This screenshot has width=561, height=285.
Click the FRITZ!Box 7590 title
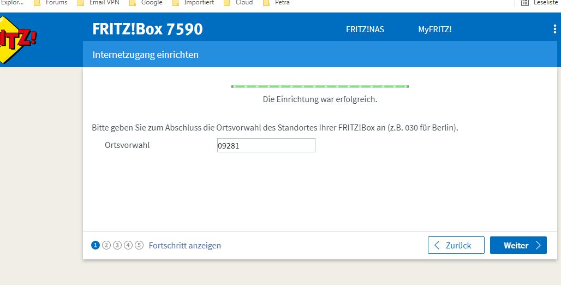tap(147, 29)
